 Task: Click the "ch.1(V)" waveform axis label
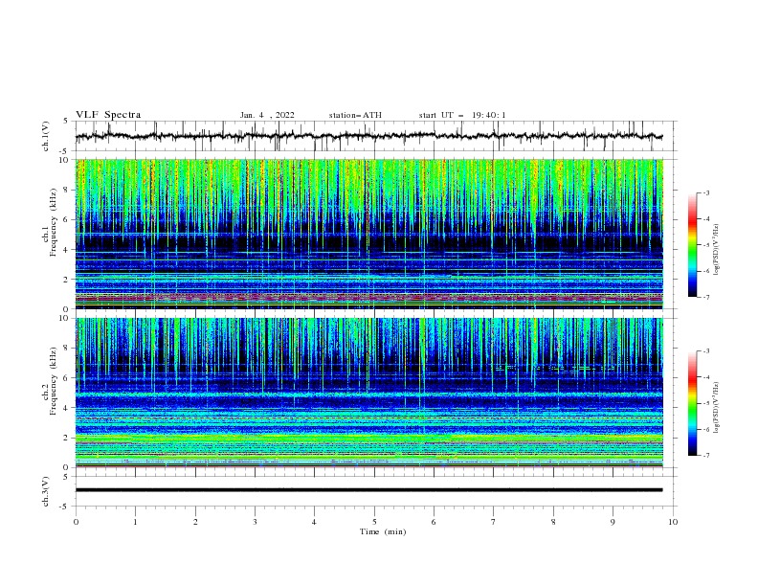coord(46,136)
